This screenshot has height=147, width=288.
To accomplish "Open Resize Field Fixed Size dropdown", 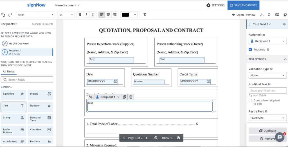I will tap(268, 118).
